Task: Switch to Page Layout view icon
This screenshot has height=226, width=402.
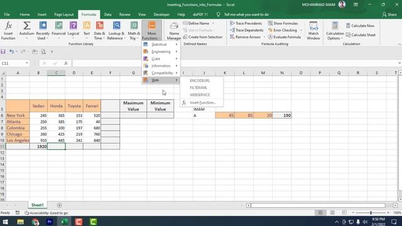Action: [x=332, y=213]
